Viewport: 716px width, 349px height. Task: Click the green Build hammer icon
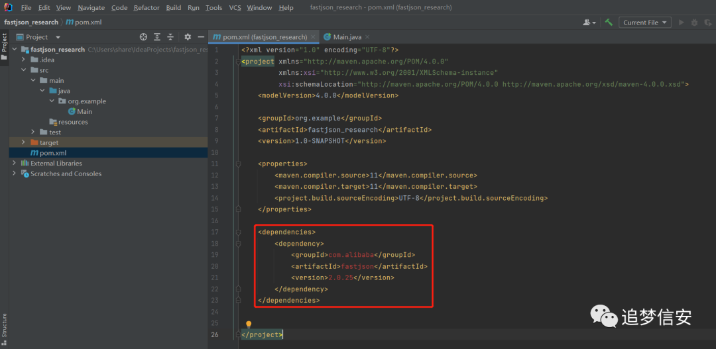(608, 23)
